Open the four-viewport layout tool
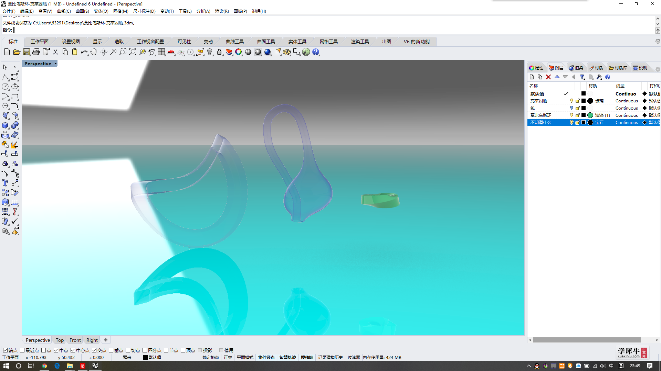 pyautogui.click(x=161, y=52)
